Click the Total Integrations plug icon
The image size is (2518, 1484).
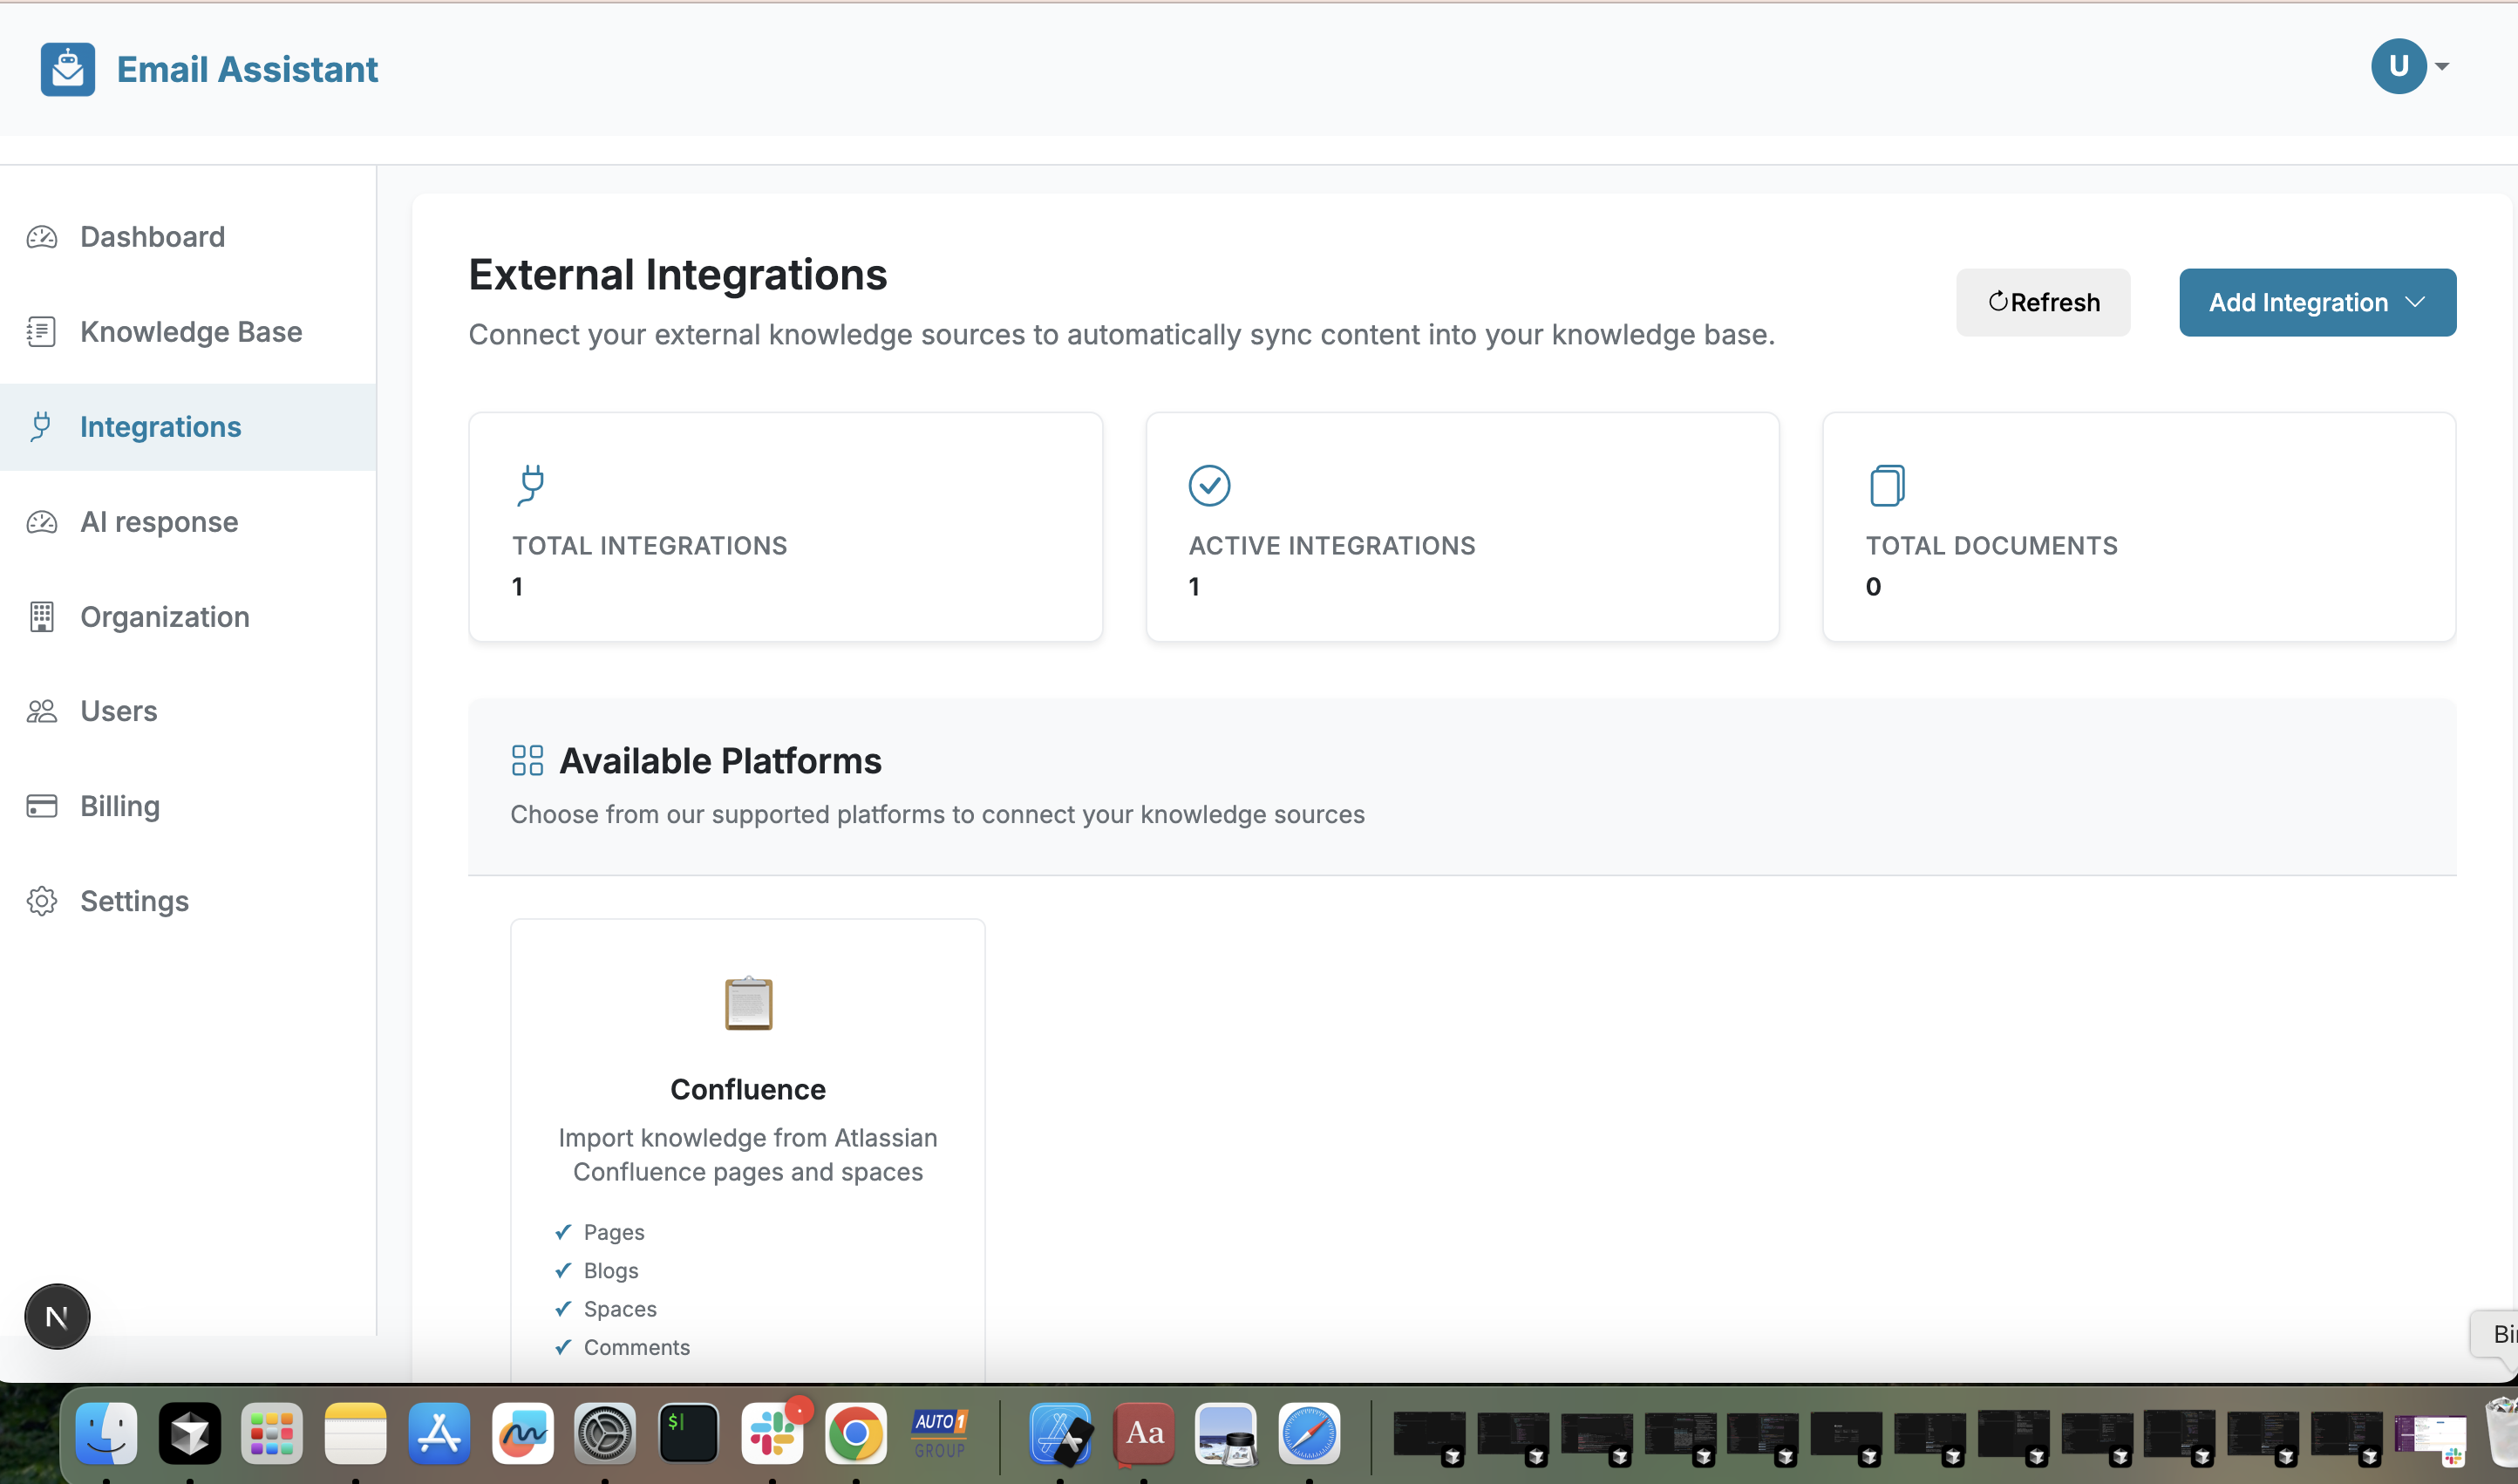pyautogui.click(x=532, y=485)
